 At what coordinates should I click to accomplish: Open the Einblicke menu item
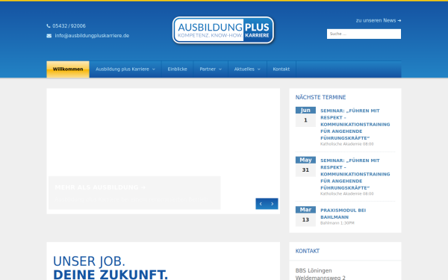point(178,69)
